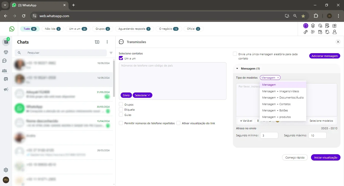Click the 'Segundo mínimo' input field

(x=269, y=135)
